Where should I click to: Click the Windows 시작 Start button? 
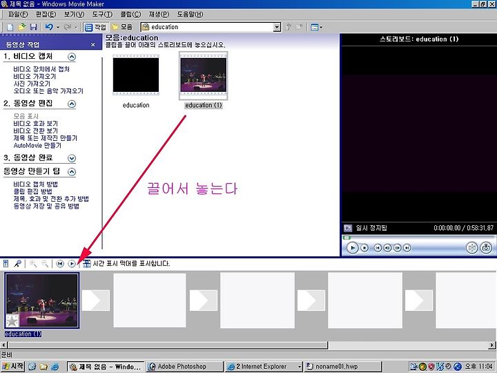13,367
